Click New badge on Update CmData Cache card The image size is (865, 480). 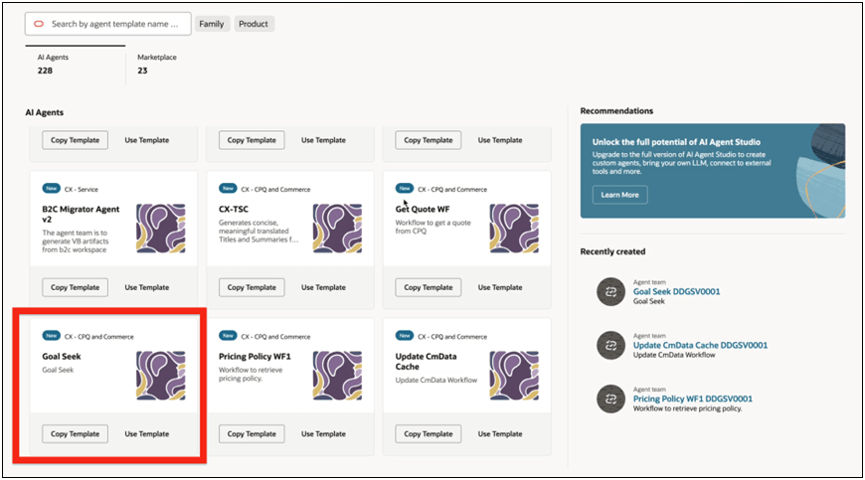point(405,336)
